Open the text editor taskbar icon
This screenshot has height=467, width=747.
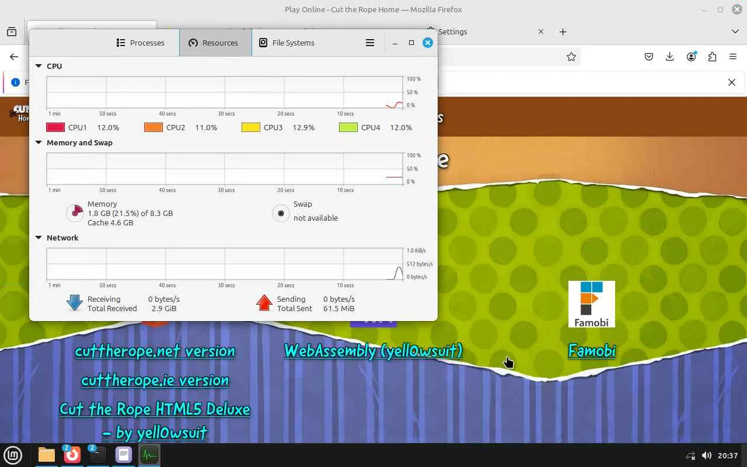click(124, 455)
